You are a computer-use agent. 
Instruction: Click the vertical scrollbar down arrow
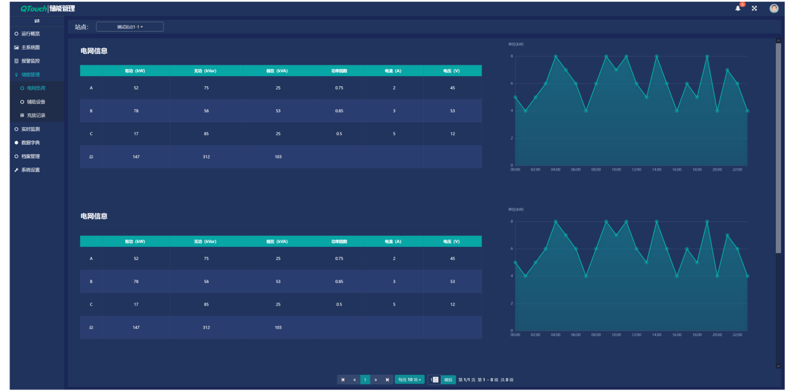[778, 365]
